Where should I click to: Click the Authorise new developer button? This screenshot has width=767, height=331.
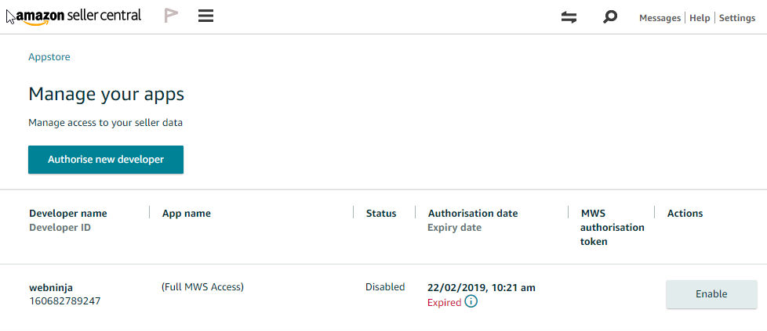[106, 160]
